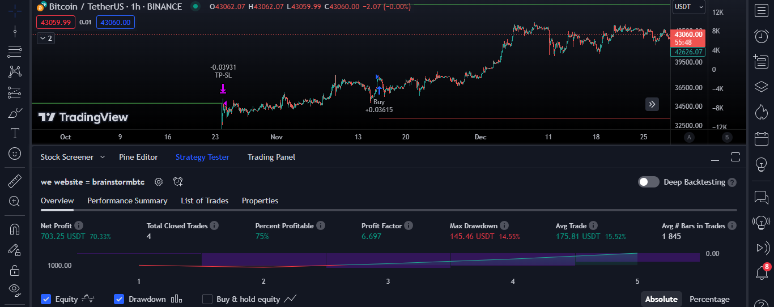Select the Strategy Tester tab
Viewport: 774px width, 307px height.
click(202, 157)
